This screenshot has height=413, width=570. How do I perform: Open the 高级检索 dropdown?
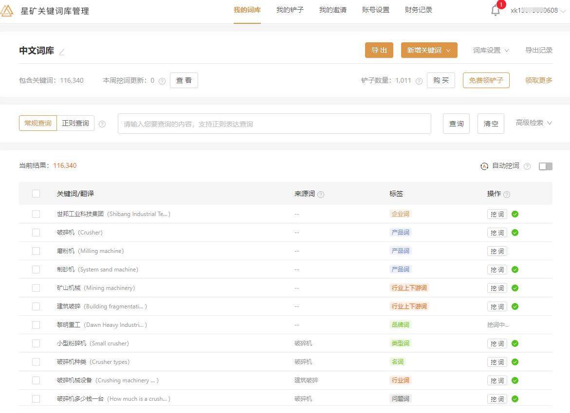click(533, 123)
